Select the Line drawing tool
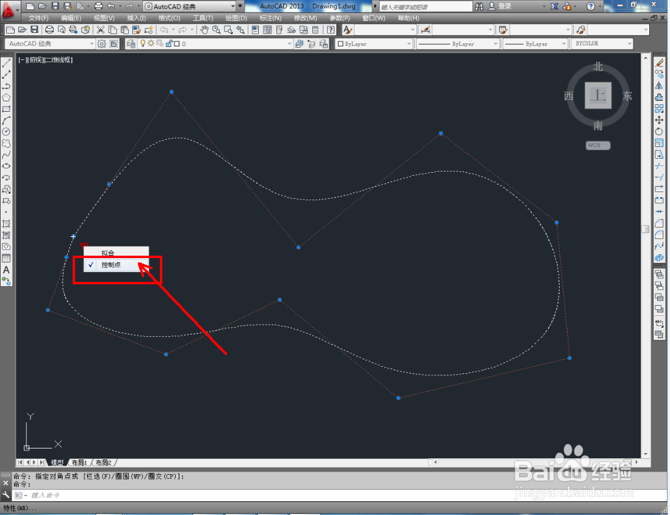Screen dimensions: 670x515 pos(7,63)
